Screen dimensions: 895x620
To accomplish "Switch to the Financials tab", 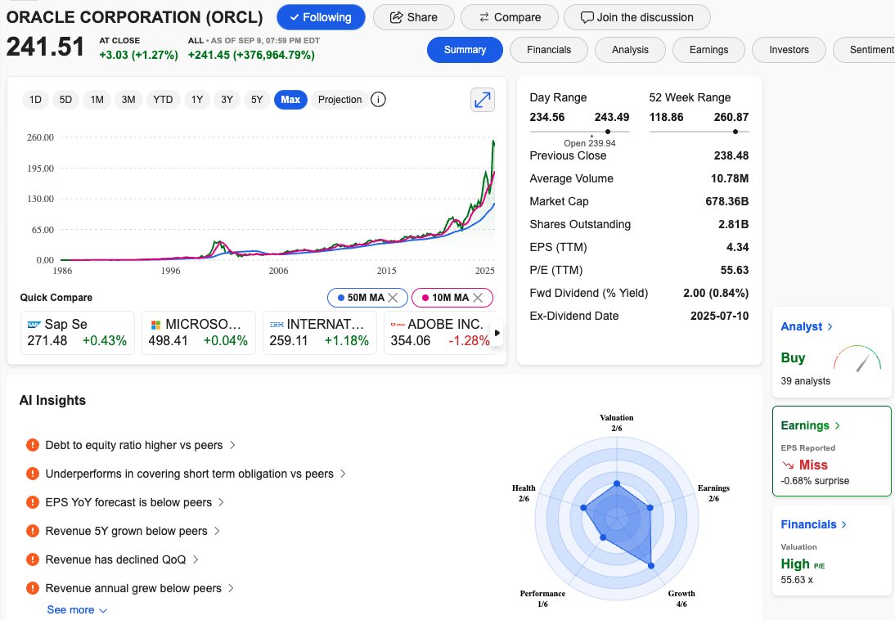I will pos(548,49).
